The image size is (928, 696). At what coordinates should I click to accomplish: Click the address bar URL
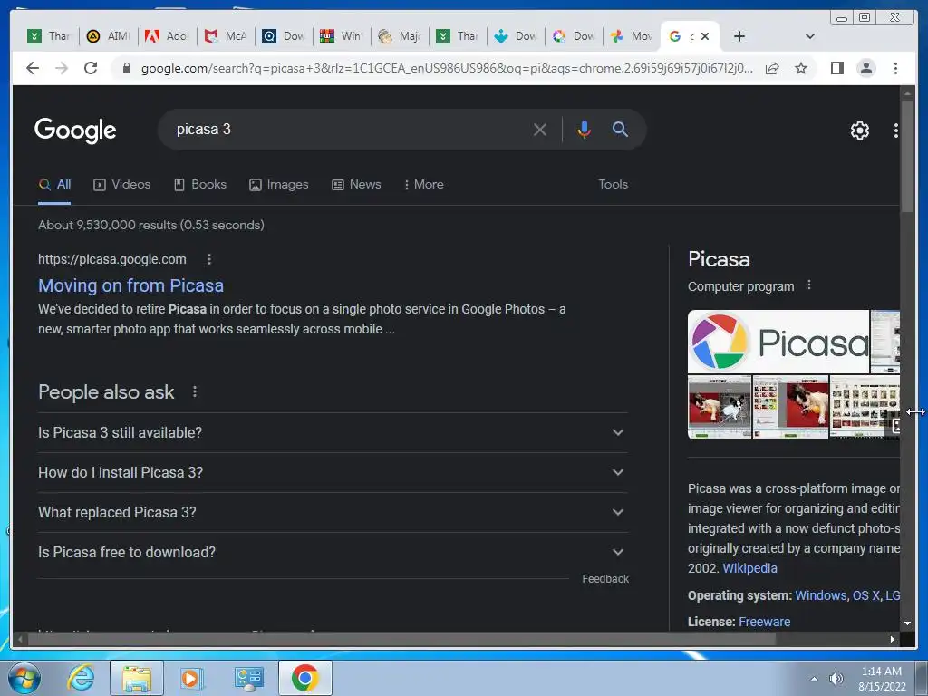pos(447,68)
